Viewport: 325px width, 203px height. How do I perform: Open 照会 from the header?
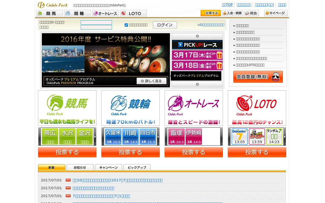pos(251,13)
